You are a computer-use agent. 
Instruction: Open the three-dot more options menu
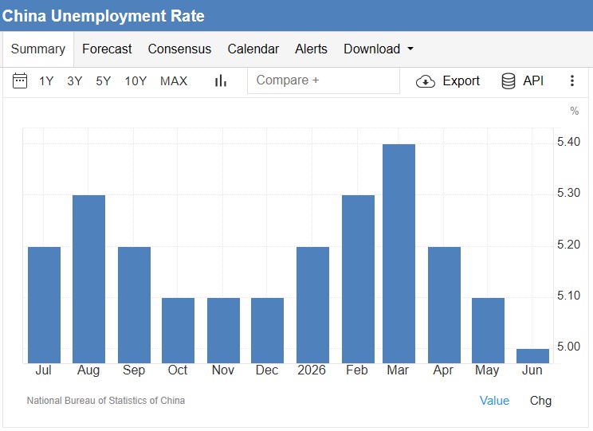click(x=571, y=80)
